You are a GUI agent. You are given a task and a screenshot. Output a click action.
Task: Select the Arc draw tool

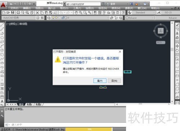[2, 46]
